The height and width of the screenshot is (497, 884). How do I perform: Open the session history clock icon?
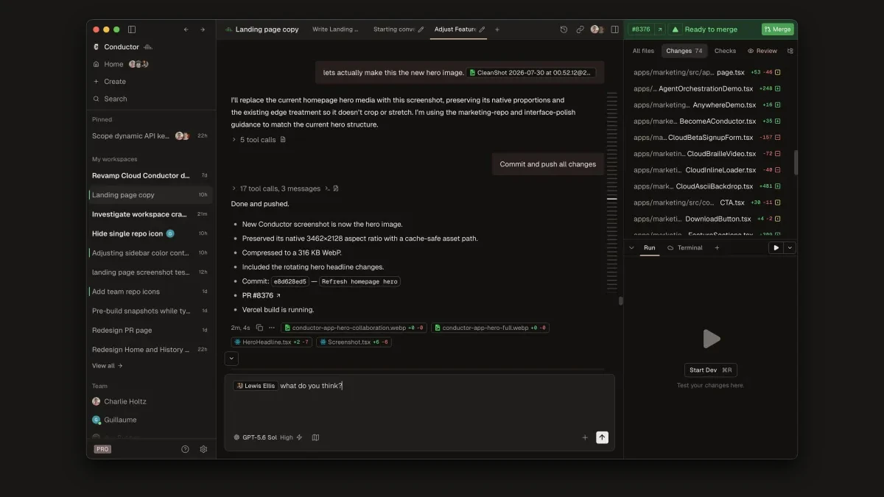tap(564, 29)
